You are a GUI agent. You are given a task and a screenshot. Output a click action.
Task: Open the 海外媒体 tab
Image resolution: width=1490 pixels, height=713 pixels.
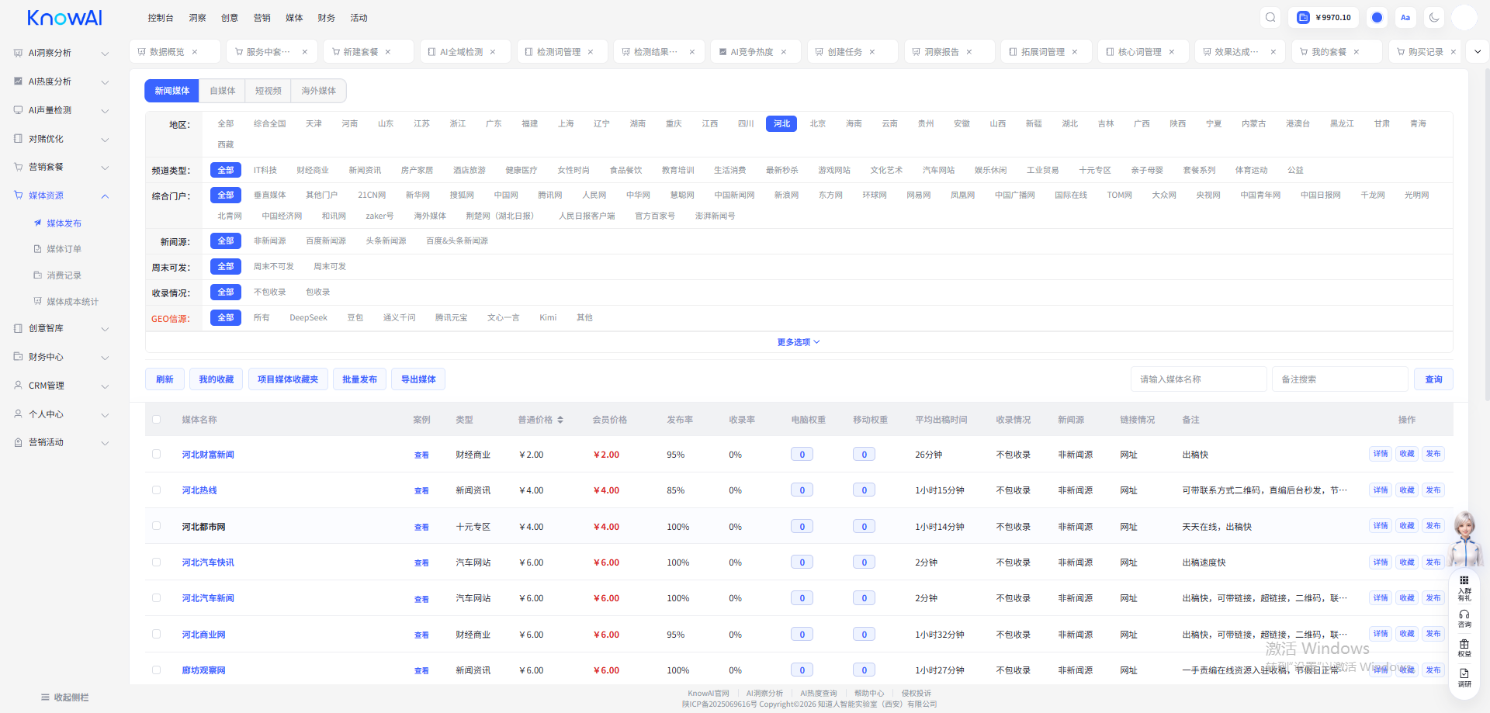point(319,91)
